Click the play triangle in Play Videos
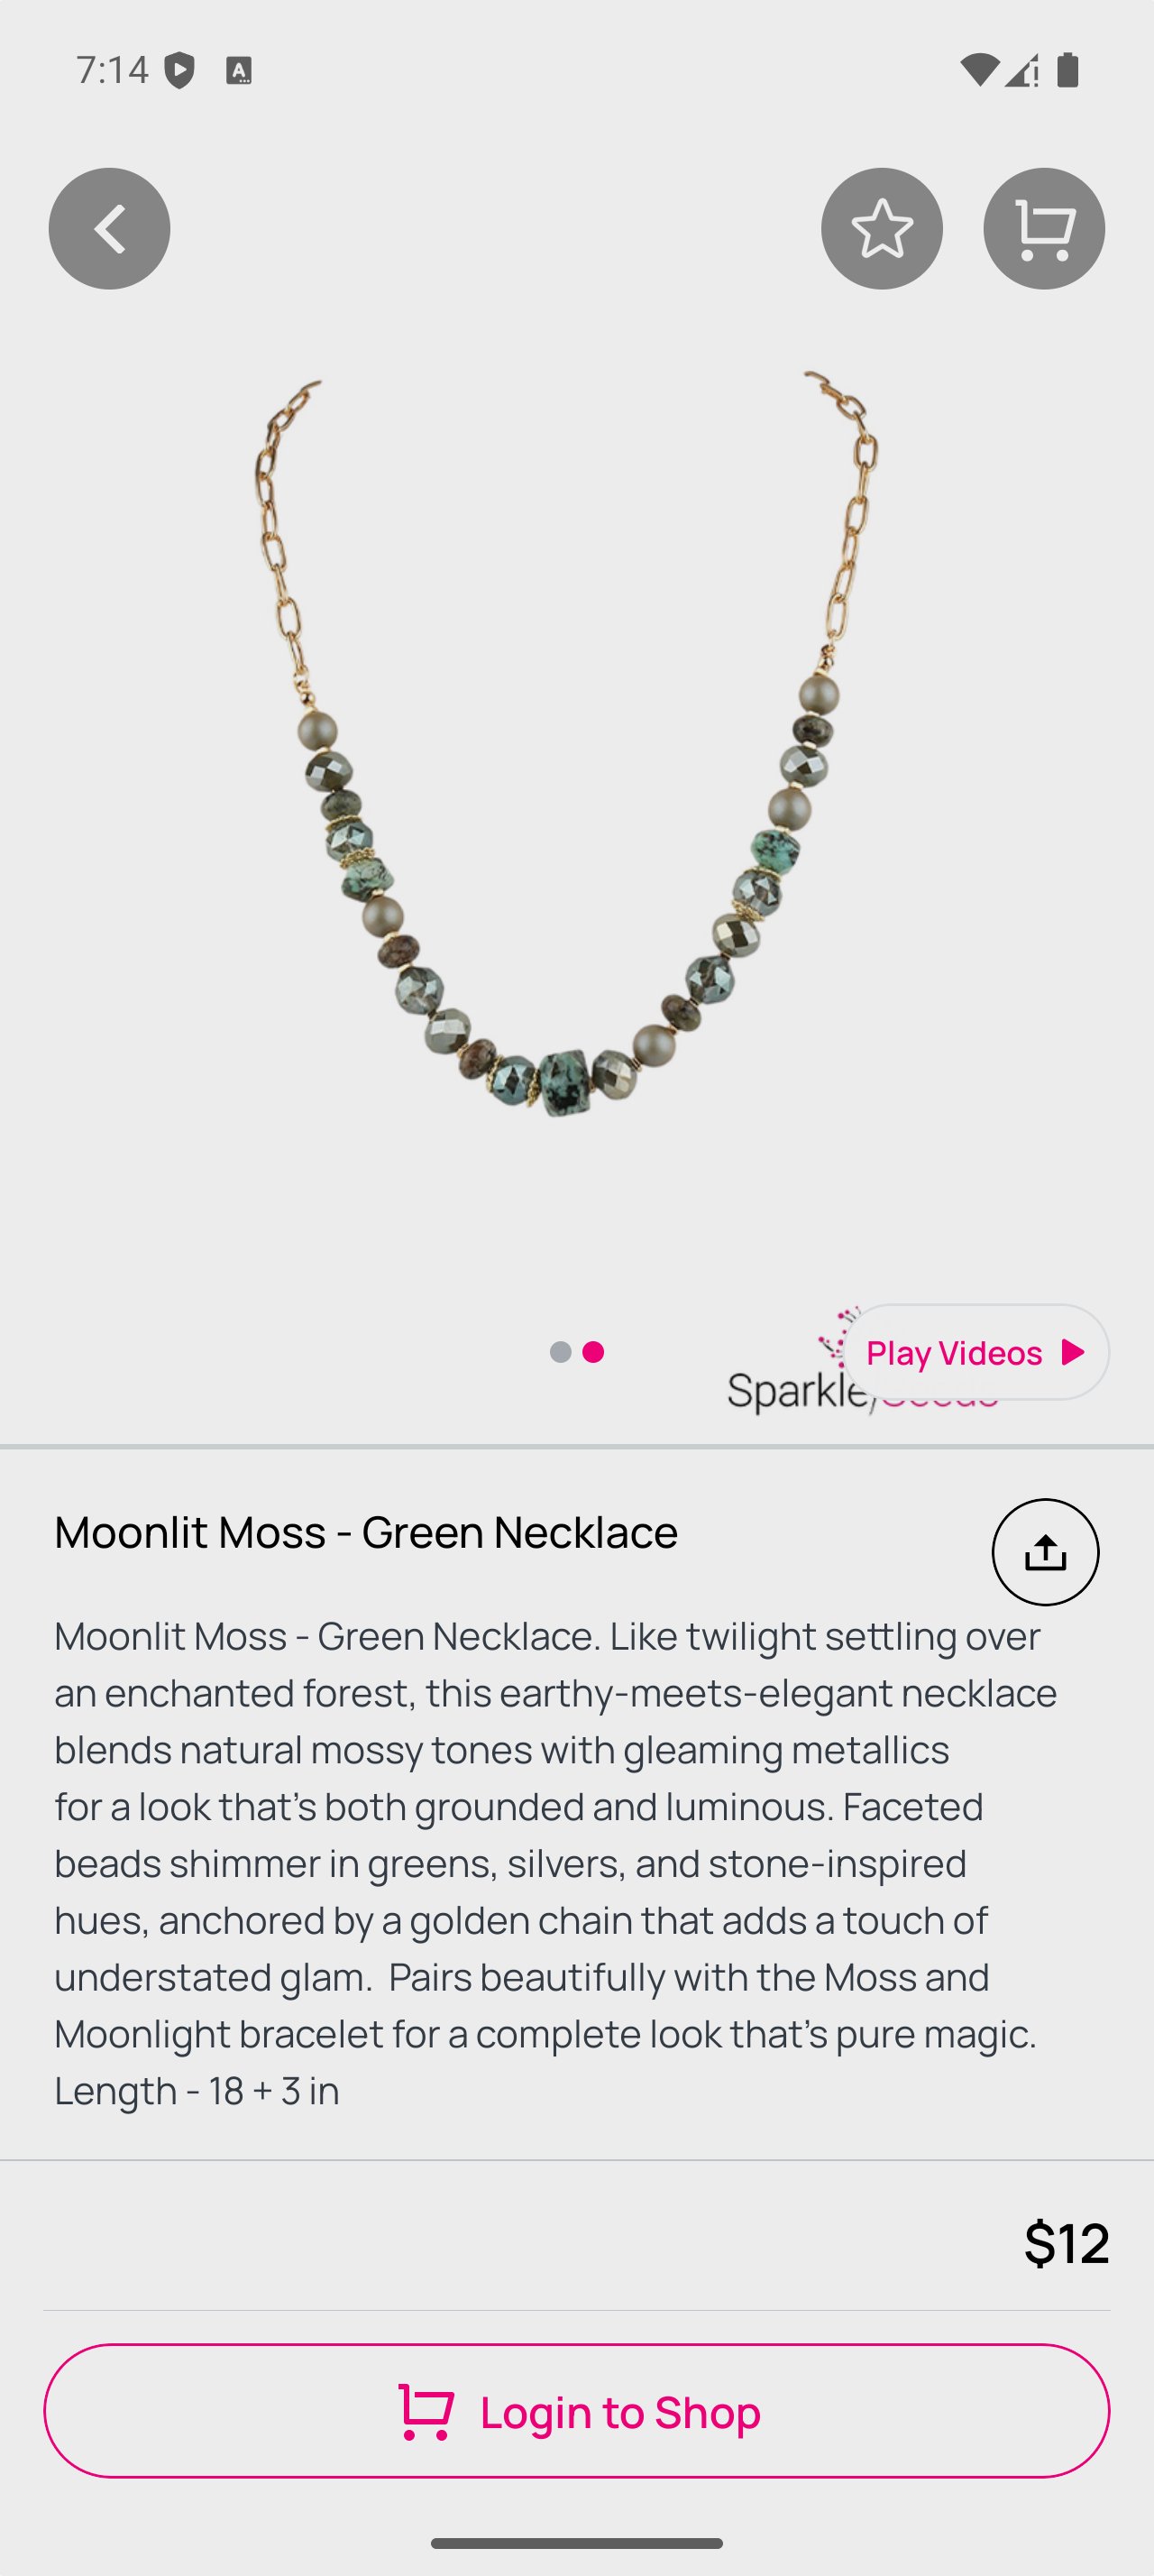1154x2576 pixels. click(x=1073, y=1352)
